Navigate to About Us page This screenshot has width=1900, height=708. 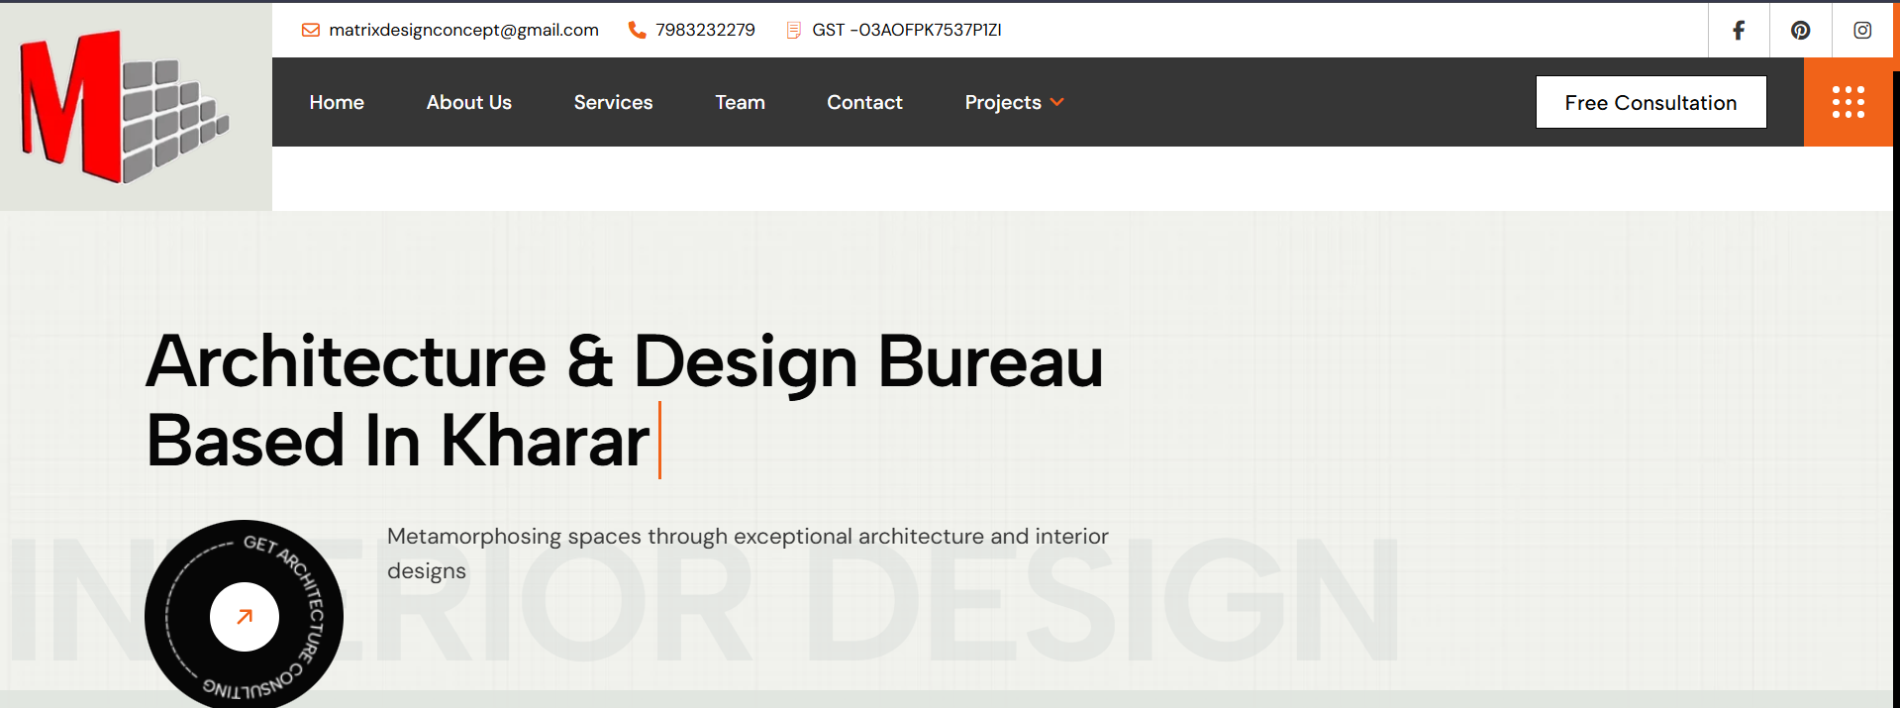[x=468, y=102]
